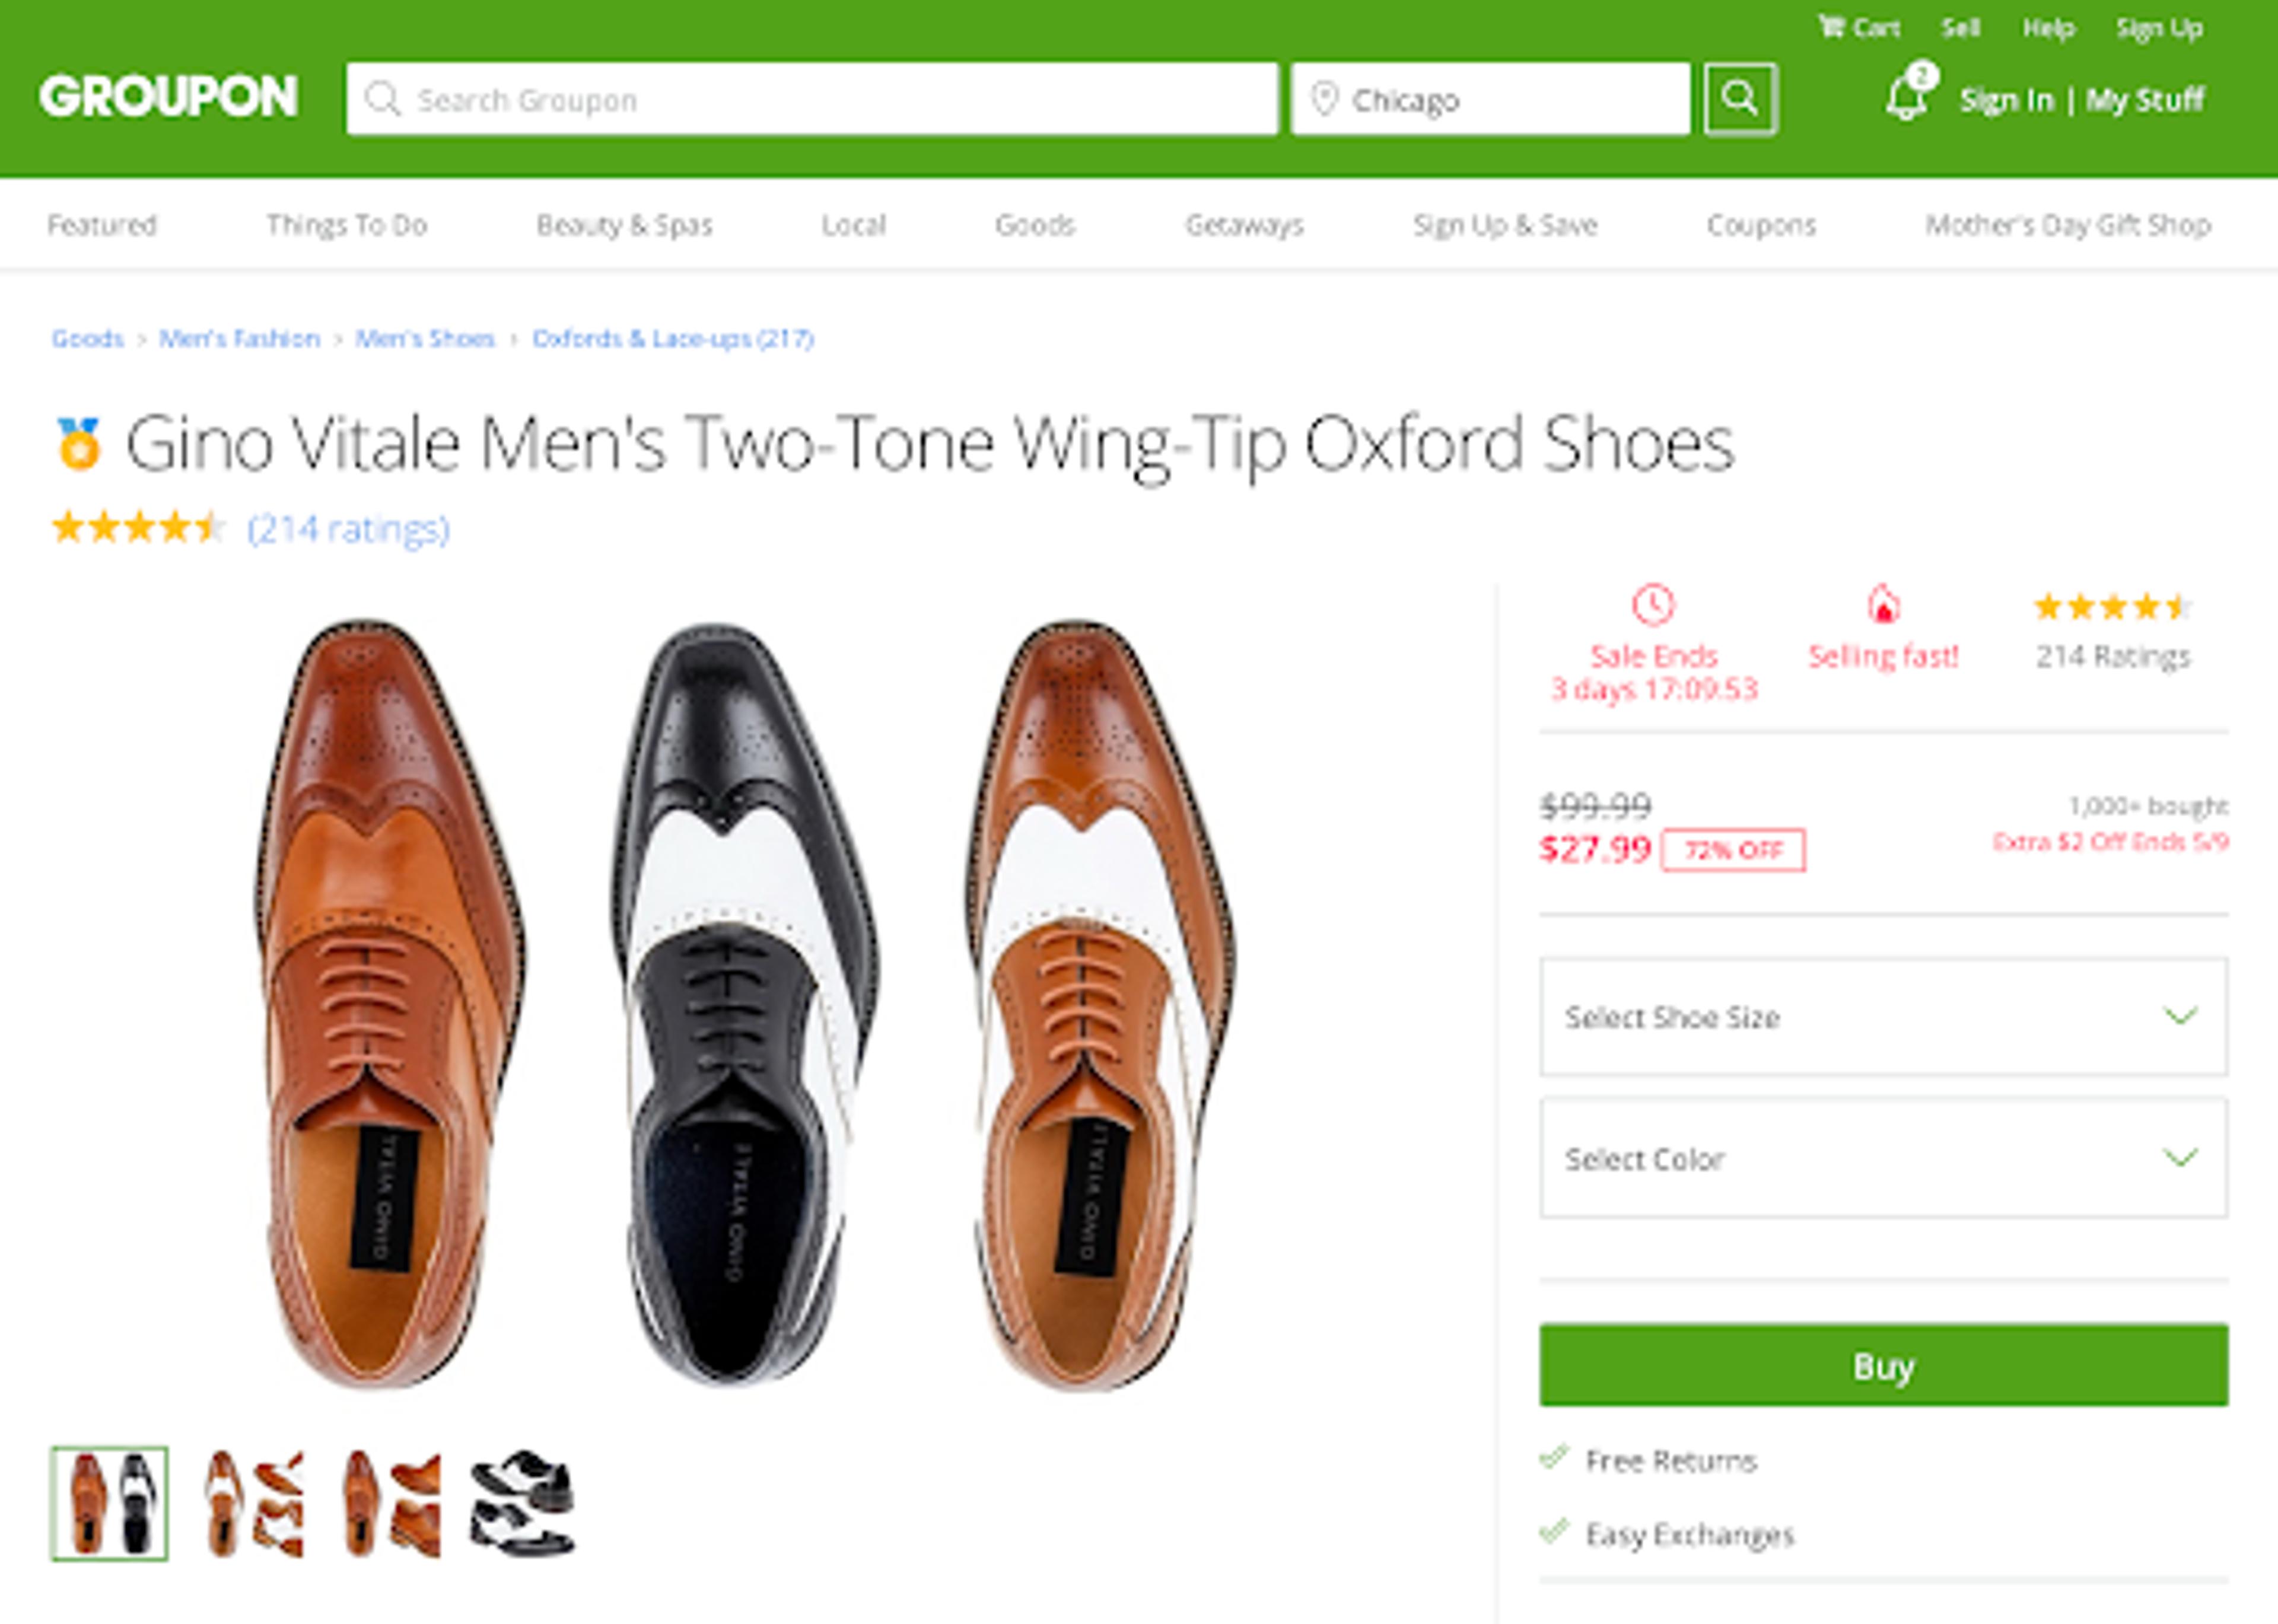The image size is (2278, 1624).
Task: Click inside the Search Groupon field
Action: pos(800,99)
